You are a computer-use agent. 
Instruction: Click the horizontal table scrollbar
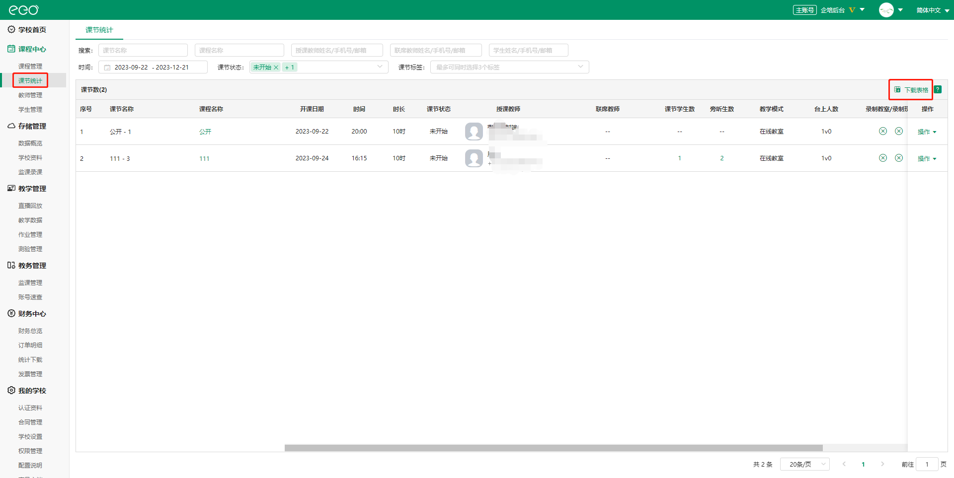click(554, 448)
